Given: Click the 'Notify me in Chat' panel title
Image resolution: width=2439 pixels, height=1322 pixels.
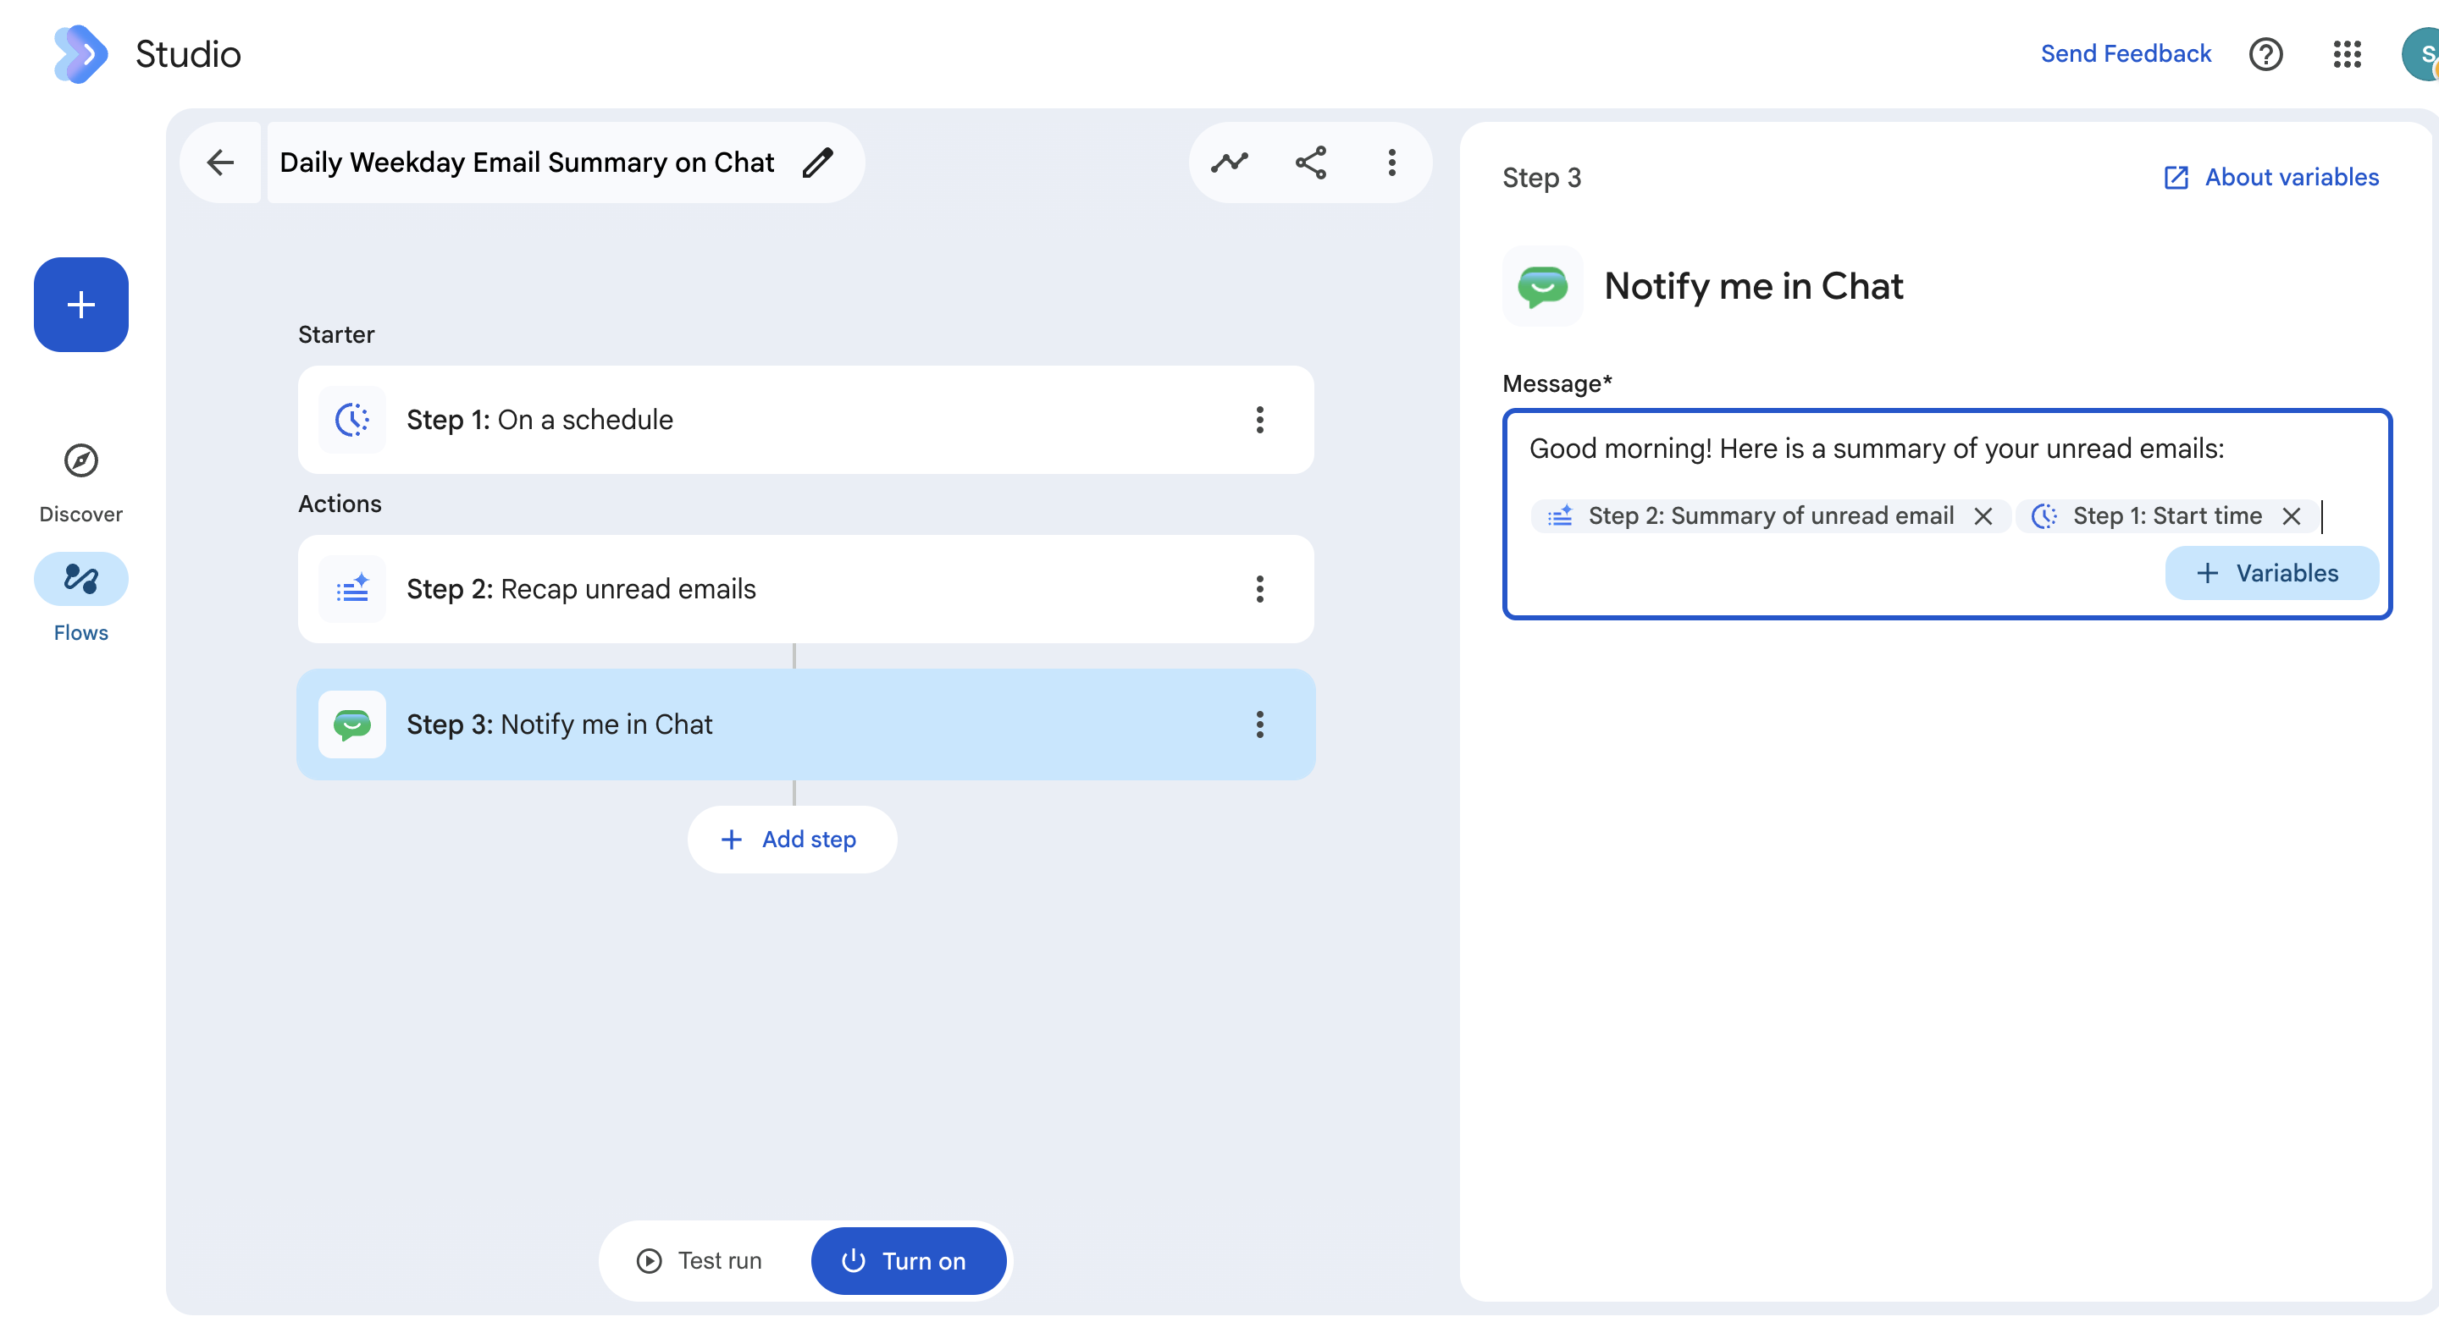Looking at the screenshot, I should [1754, 286].
